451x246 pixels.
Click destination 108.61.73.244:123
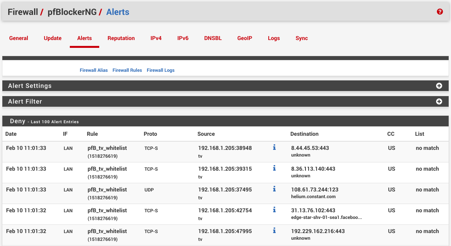coord(315,190)
